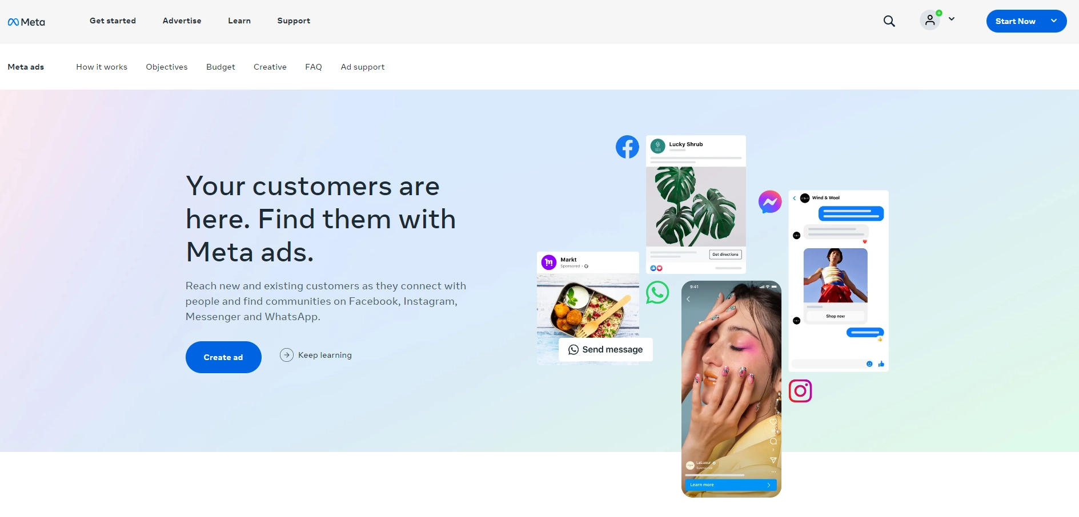The height and width of the screenshot is (517, 1079).
Task: Open the Advertise menu
Action: click(182, 21)
